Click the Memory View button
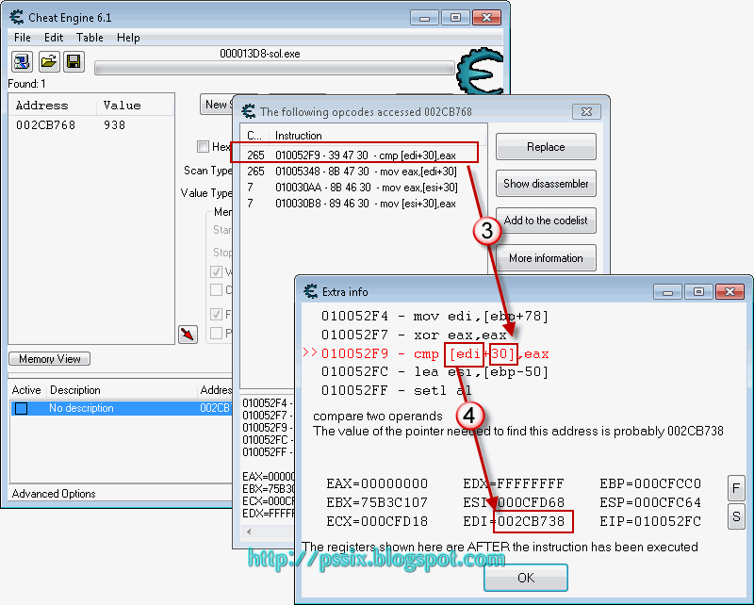Viewport: 754px width, 605px height. [x=50, y=359]
